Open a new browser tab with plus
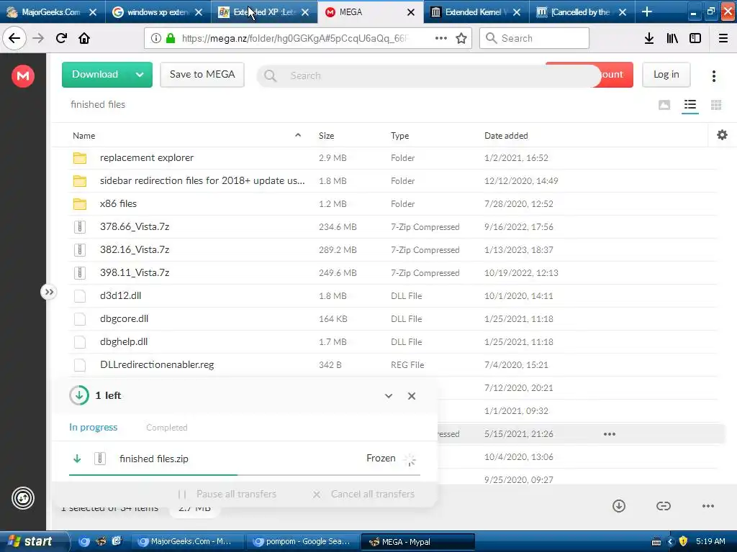 [647, 11]
